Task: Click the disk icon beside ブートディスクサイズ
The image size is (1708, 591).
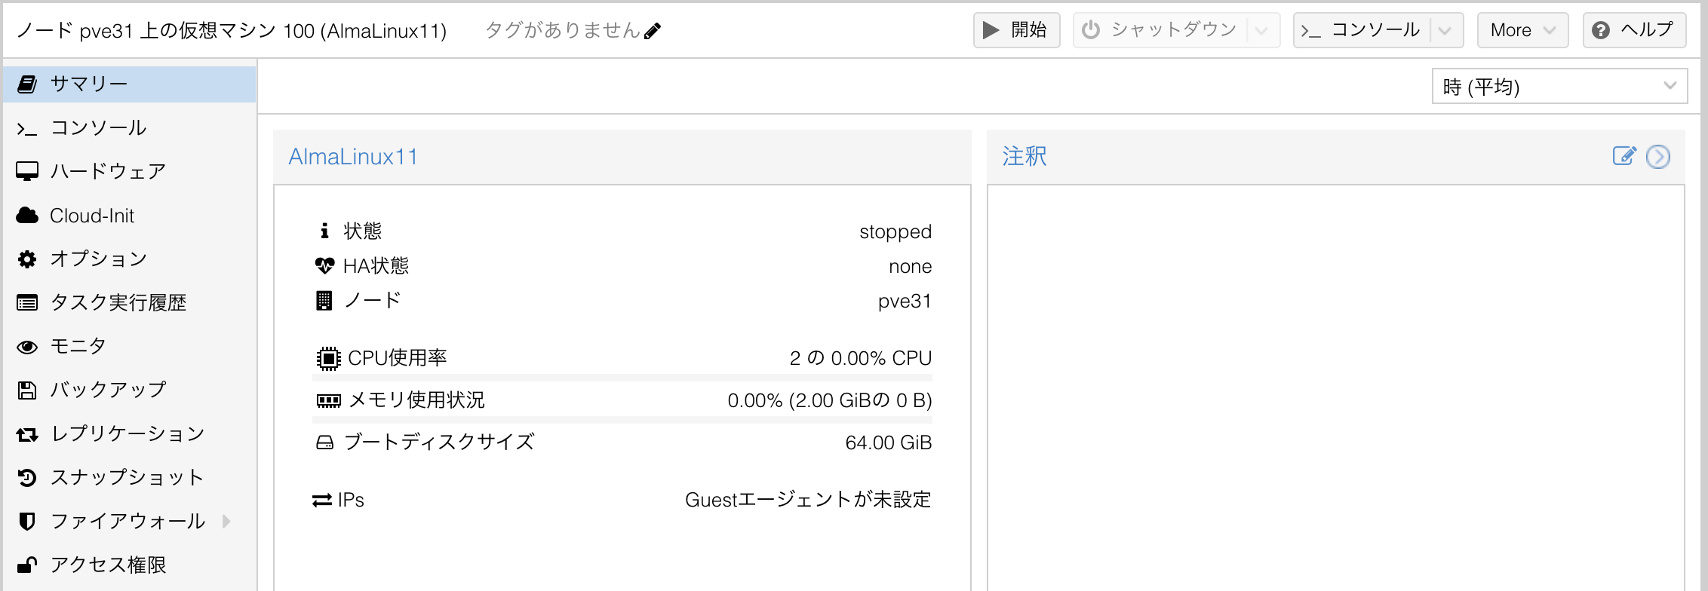Action: [x=324, y=442]
